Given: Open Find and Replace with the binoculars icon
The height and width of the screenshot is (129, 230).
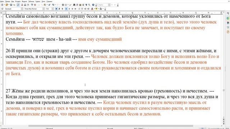Looking at the screenshot, I should (x=74, y=5).
